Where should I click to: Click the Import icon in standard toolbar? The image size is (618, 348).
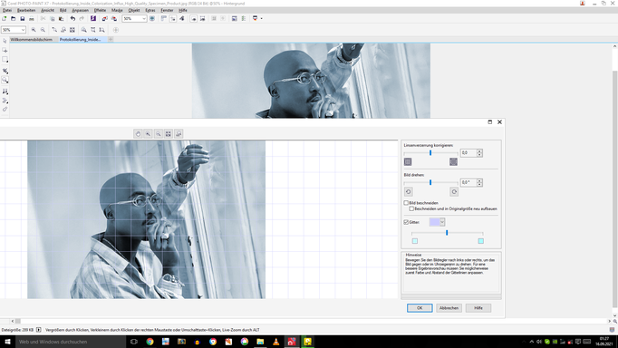(x=104, y=18)
